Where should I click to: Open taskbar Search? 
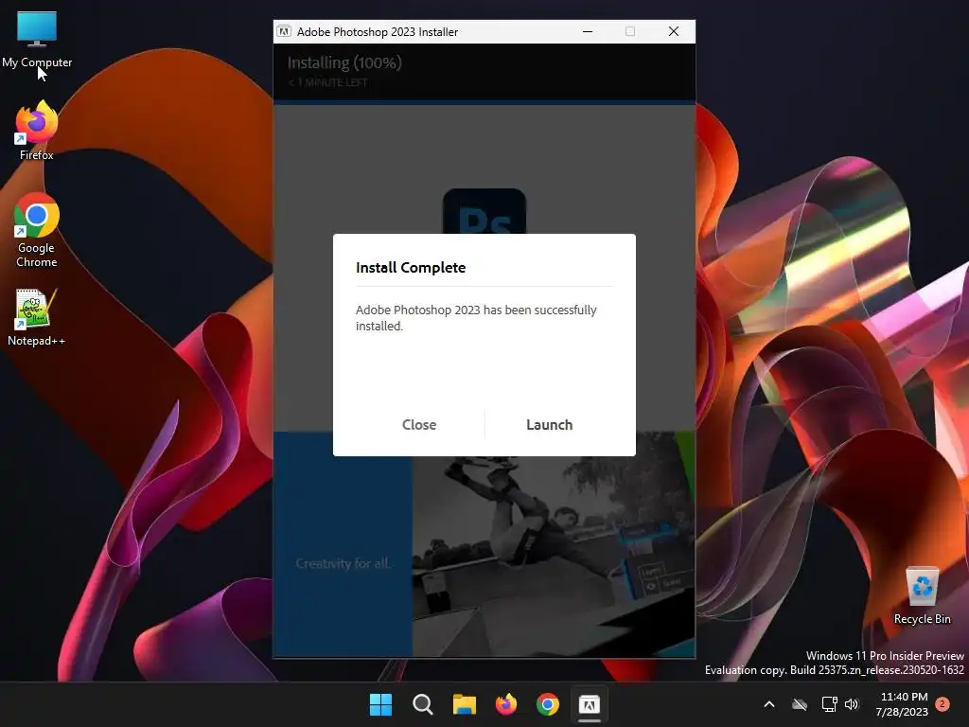click(x=423, y=704)
